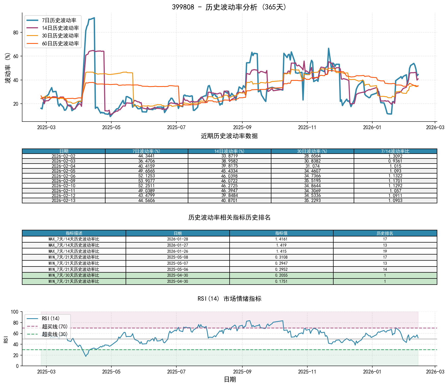The image size is (448, 386).
Task: Click the 0.1751 indicator value cell
Action: click(281, 281)
